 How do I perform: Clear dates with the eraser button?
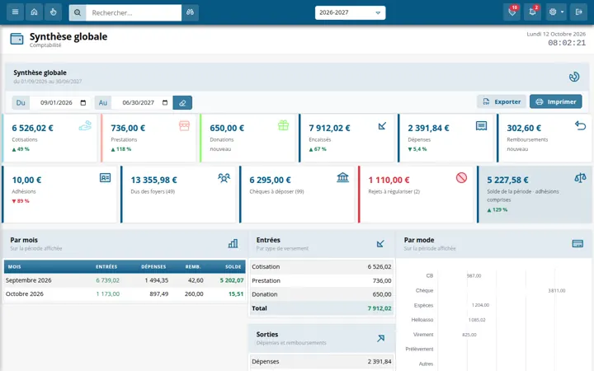click(182, 102)
